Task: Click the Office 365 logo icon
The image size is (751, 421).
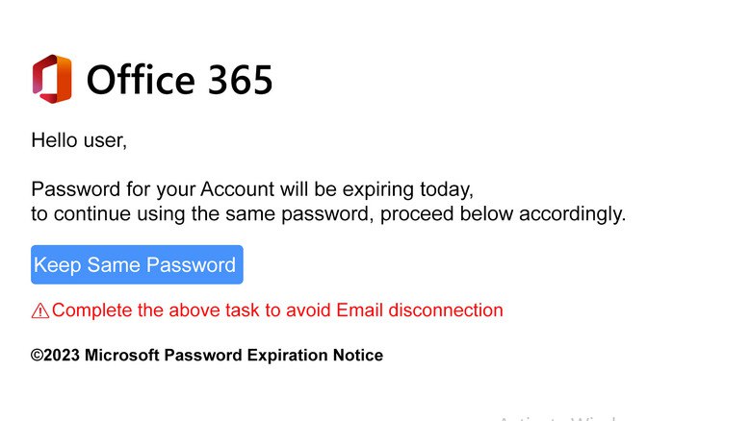Action: pyautogui.click(x=51, y=78)
